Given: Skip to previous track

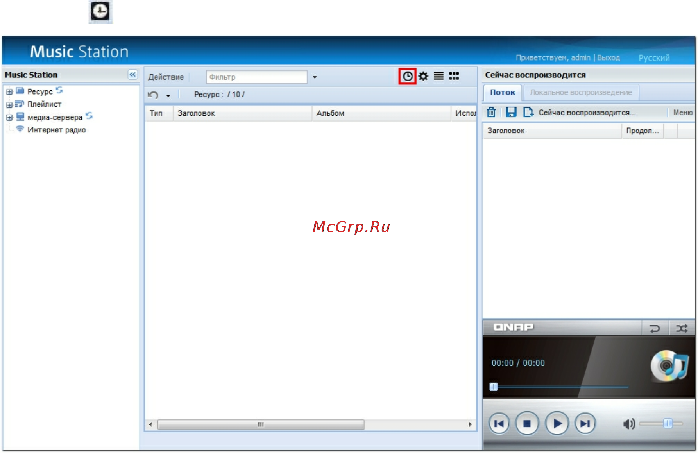Looking at the screenshot, I should [499, 423].
